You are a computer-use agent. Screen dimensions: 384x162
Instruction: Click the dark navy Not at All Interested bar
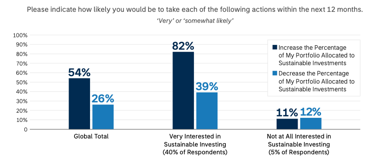point(287,124)
